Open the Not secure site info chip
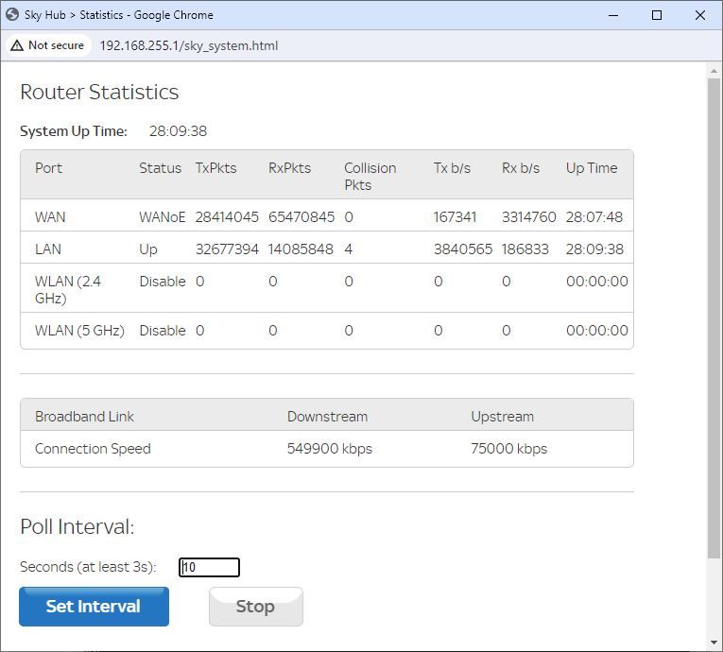 pos(47,45)
